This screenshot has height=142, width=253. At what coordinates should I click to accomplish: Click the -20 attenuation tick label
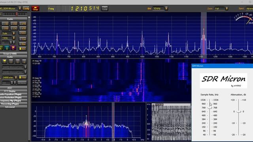click(233, 135)
